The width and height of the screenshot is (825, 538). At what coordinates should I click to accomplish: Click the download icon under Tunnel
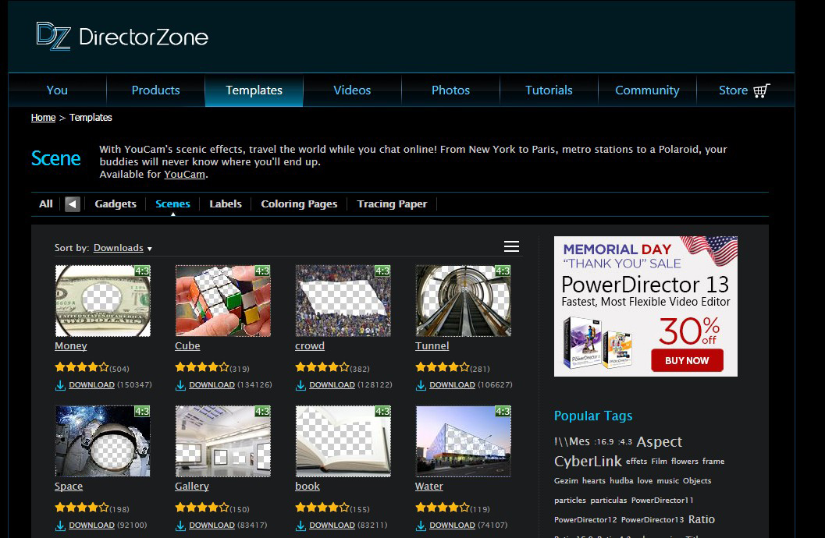point(419,384)
